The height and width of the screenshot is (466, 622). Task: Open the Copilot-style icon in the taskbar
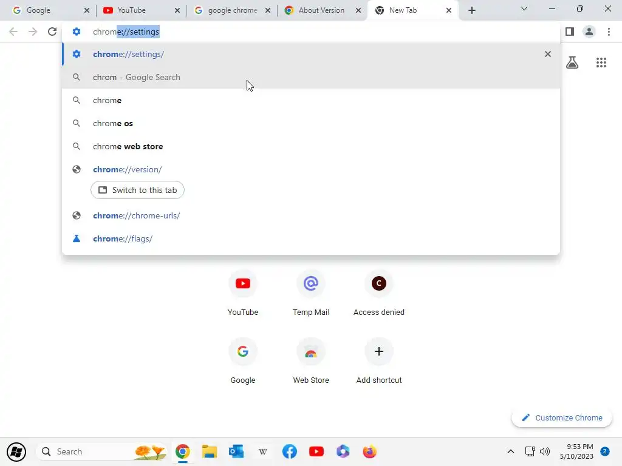pyautogui.click(x=343, y=451)
